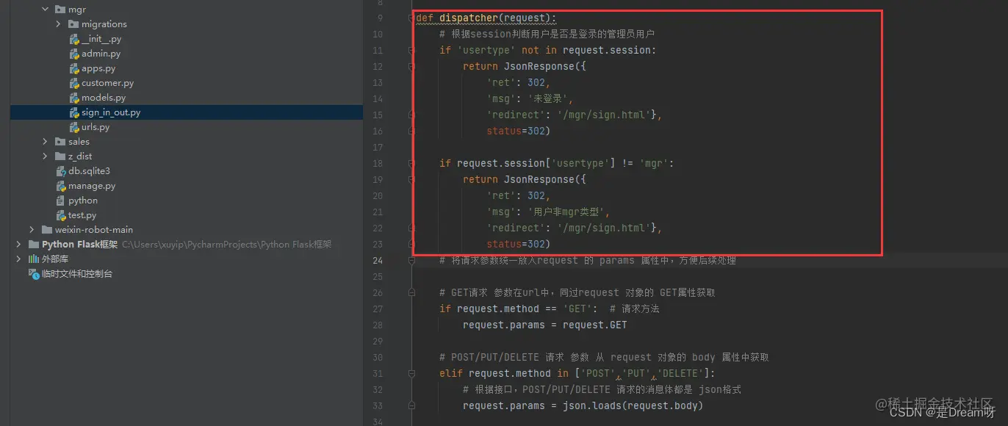This screenshot has width=1008, height=426.
Task: Select the sales folder label
Action: [x=79, y=142]
